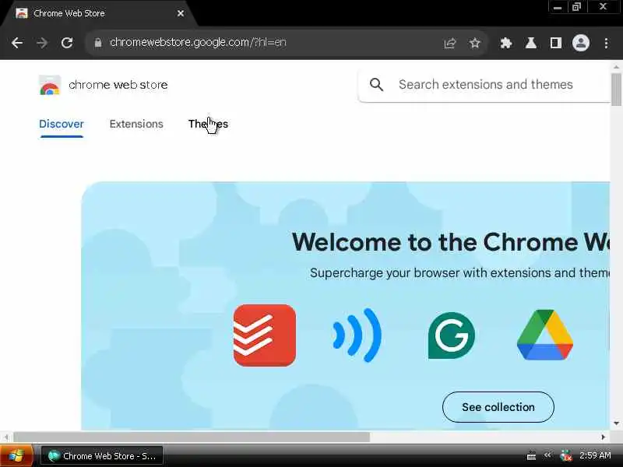Image resolution: width=623 pixels, height=467 pixels.
Task: Close the Chrome Web Store tab
Action: 181,13
